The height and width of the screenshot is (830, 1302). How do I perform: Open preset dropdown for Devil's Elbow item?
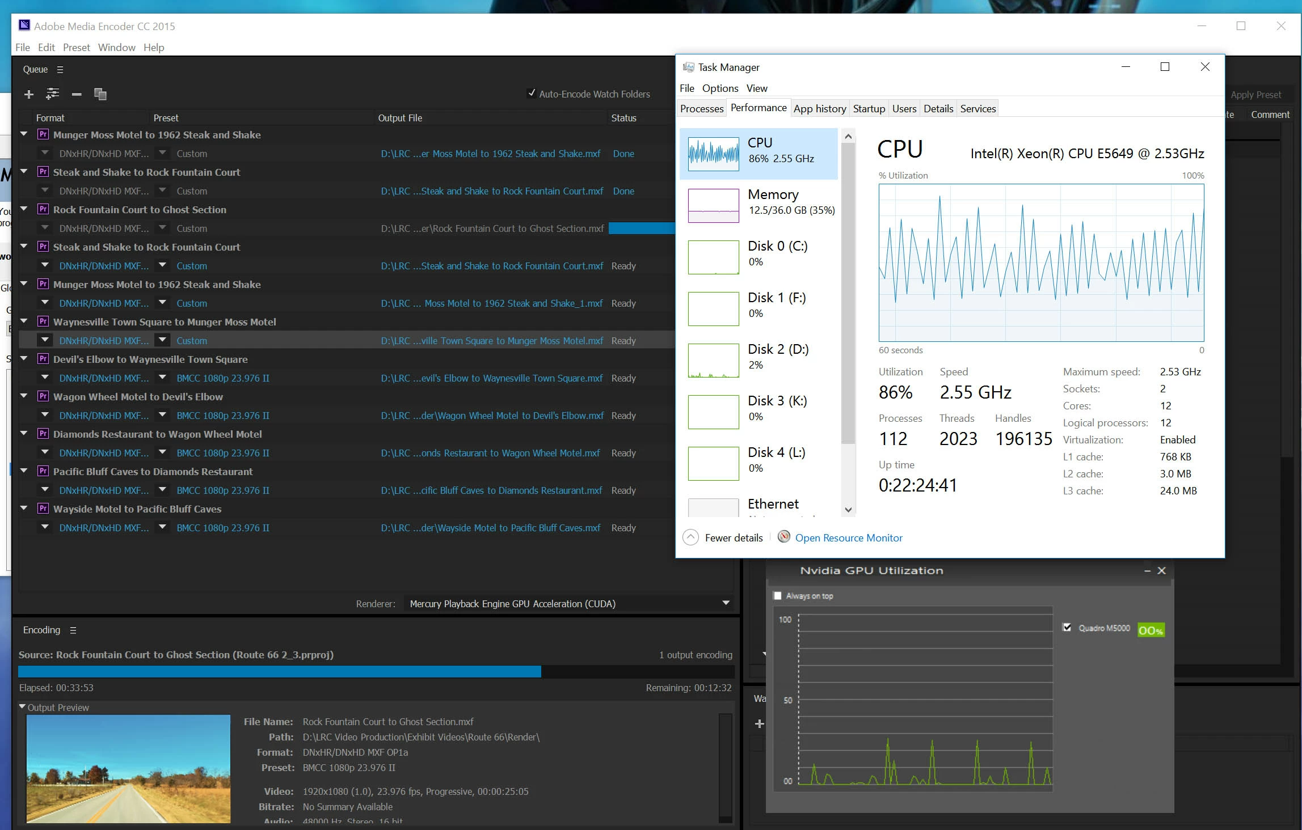[x=163, y=378]
